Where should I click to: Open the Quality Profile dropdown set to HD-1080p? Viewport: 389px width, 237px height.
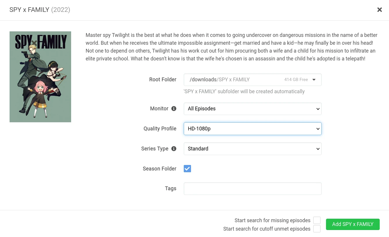click(252, 129)
